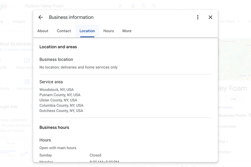Switch to the About tab
Viewport: 251px width, 167px height.
(43, 31)
